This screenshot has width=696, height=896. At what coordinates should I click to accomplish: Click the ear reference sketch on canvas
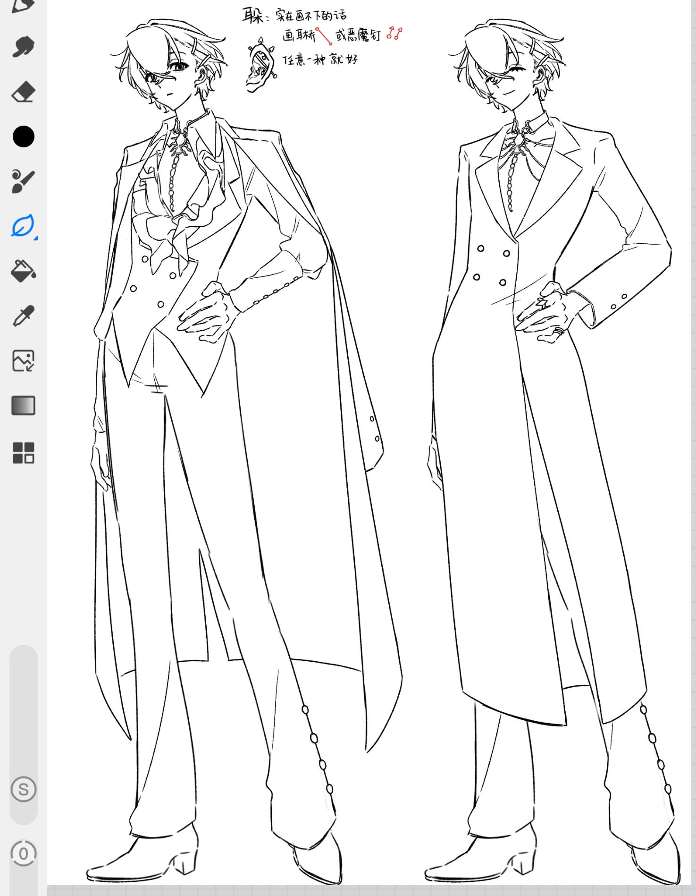point(260,66)
